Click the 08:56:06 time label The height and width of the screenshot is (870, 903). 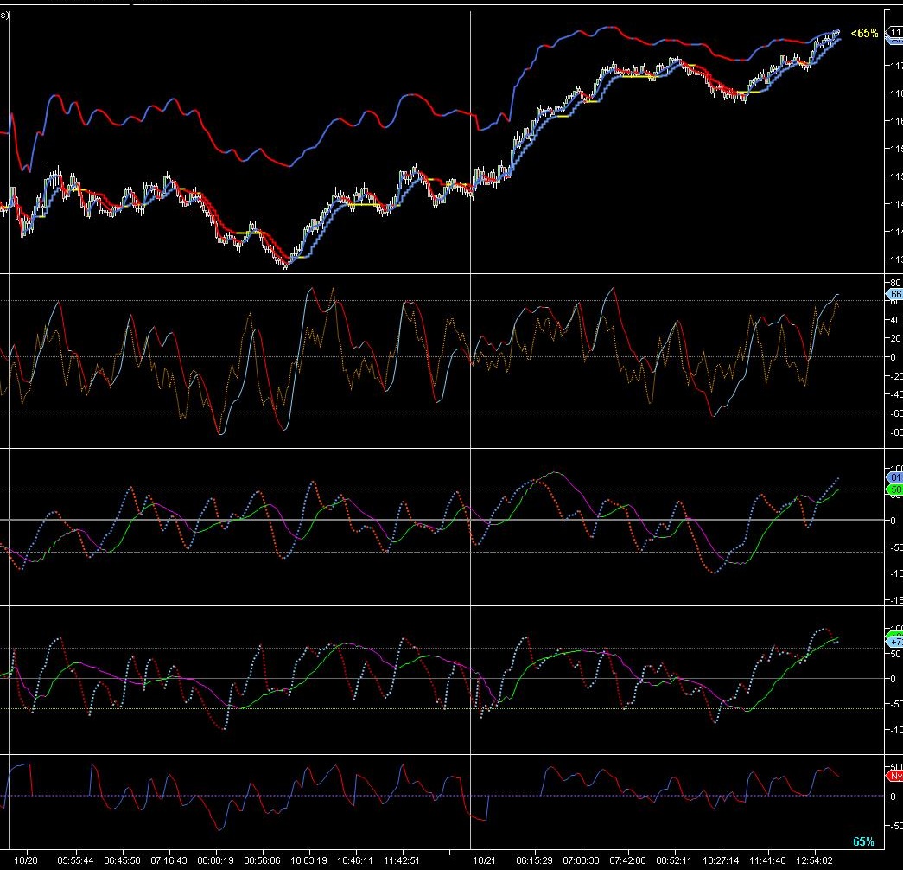[x=262, y=860]
